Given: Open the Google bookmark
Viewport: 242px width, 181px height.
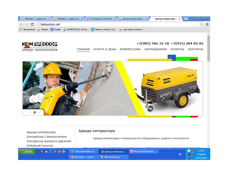Looking at the screenshot, I should point(56,29).
